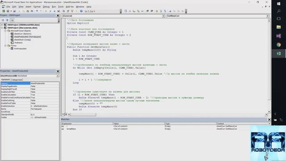Collapse the Forms folder in tree
The image size is (286, 161).
point(5,46)
